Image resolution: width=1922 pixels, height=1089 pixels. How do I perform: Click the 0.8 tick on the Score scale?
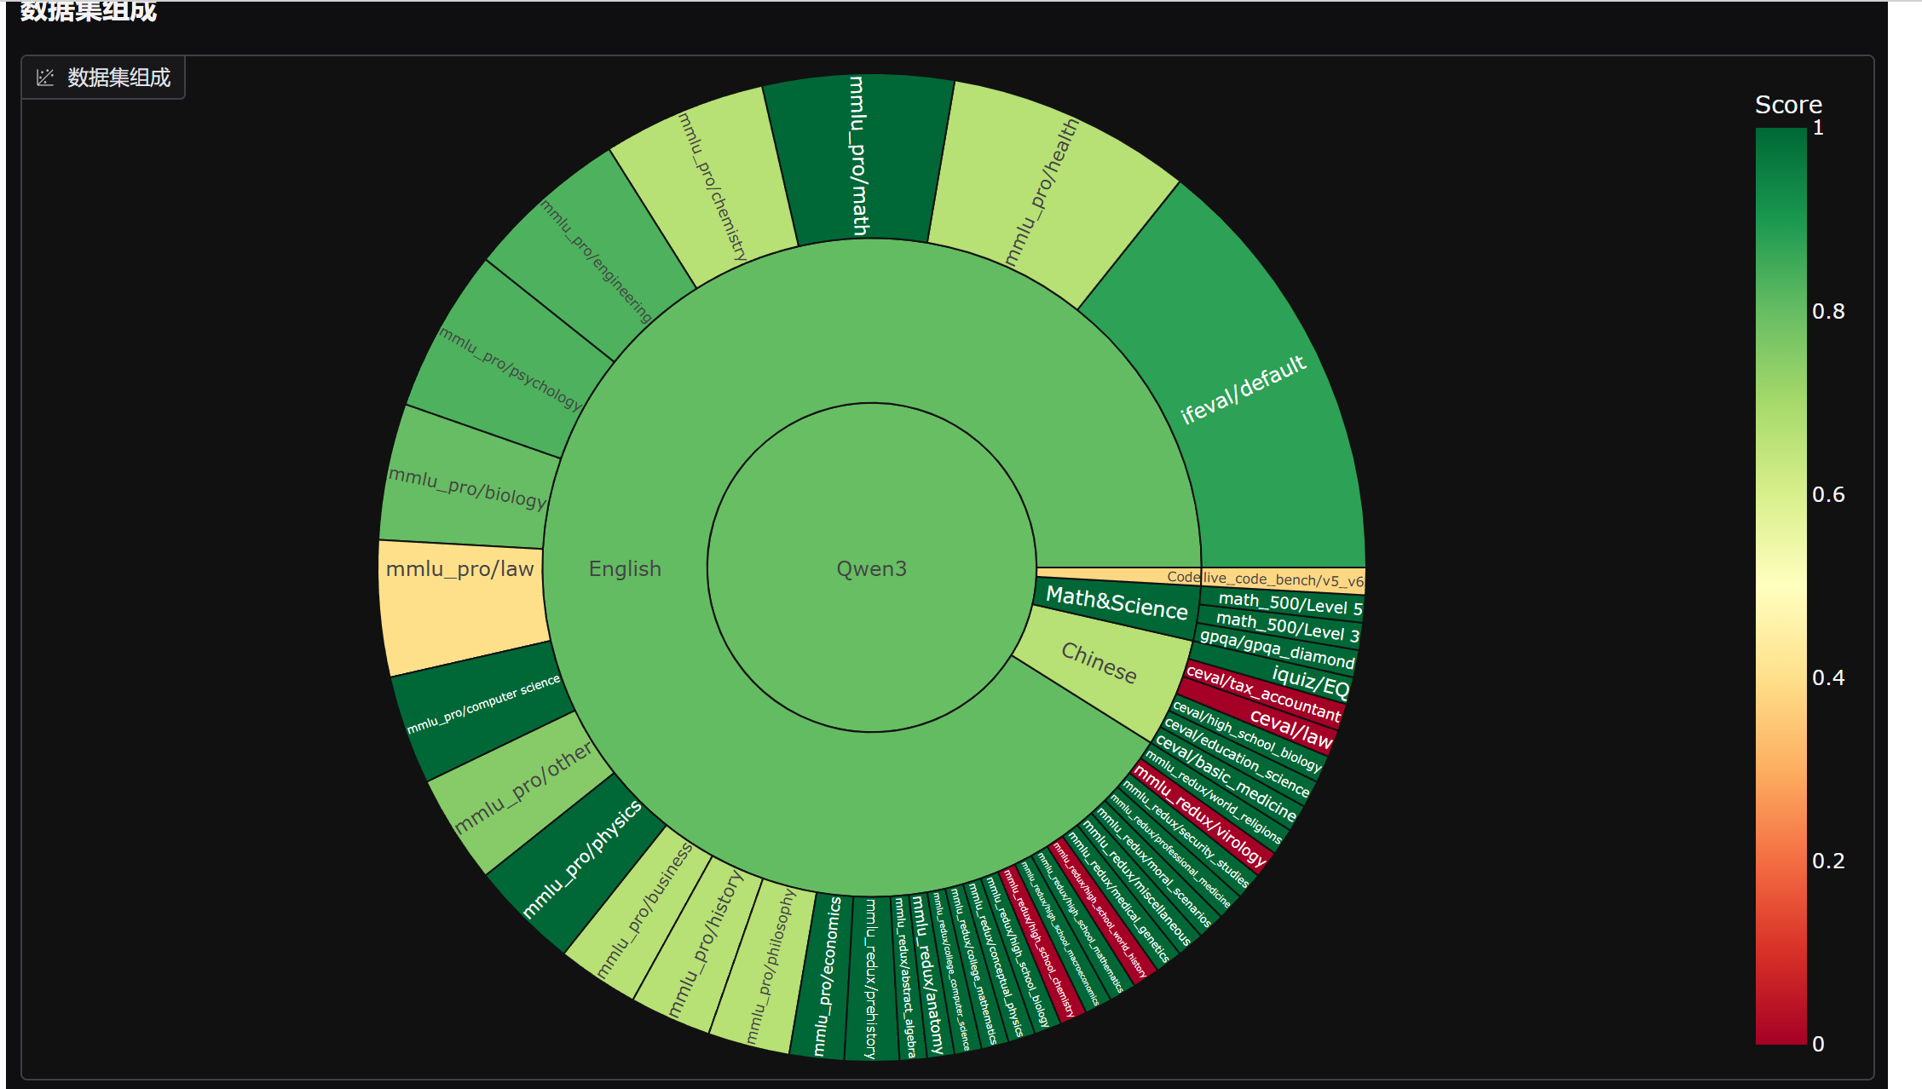pyautogui.click(x=1828, y=311)
